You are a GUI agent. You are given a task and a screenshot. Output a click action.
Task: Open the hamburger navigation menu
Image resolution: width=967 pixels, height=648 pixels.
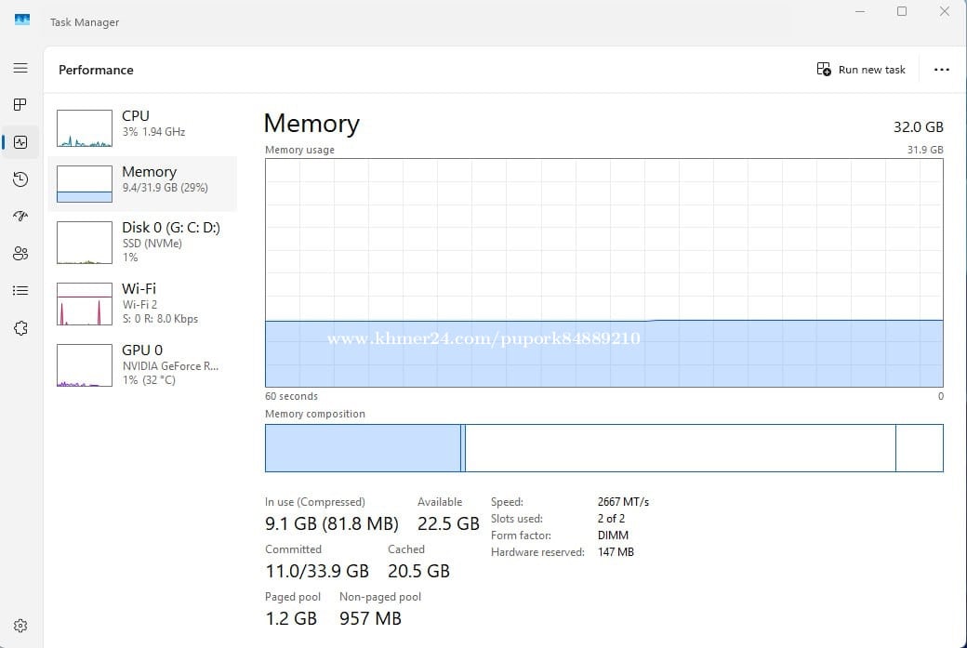[x=20, y=68]
